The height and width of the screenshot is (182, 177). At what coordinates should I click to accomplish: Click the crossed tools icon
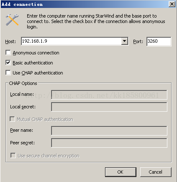[12, 20]
